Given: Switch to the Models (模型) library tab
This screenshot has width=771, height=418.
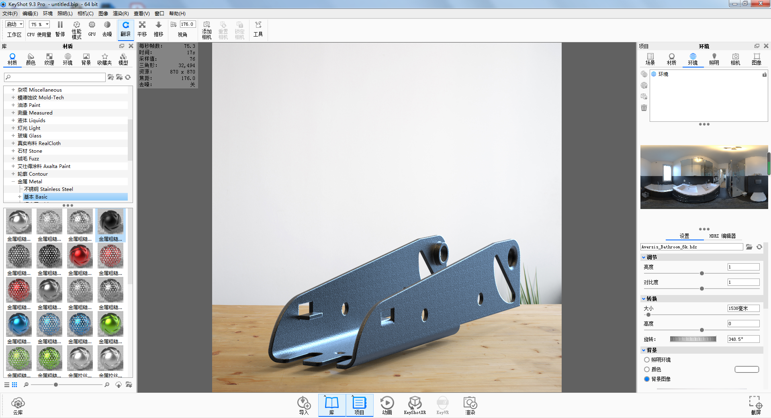Looking at the screenshot, I should (x=123, y=59).
